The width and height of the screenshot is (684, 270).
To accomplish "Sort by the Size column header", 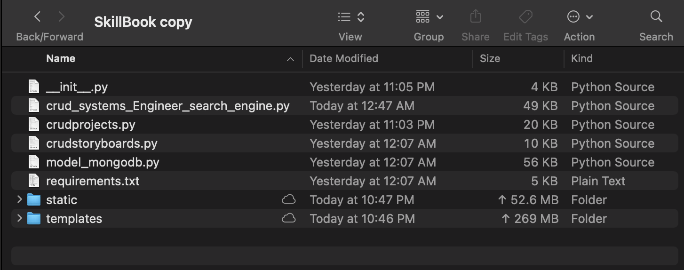I will 490,58.
